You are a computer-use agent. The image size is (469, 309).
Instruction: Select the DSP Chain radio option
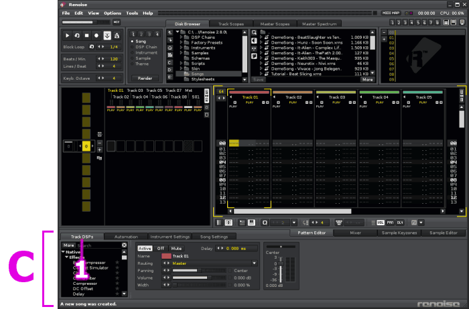[132, 47]
